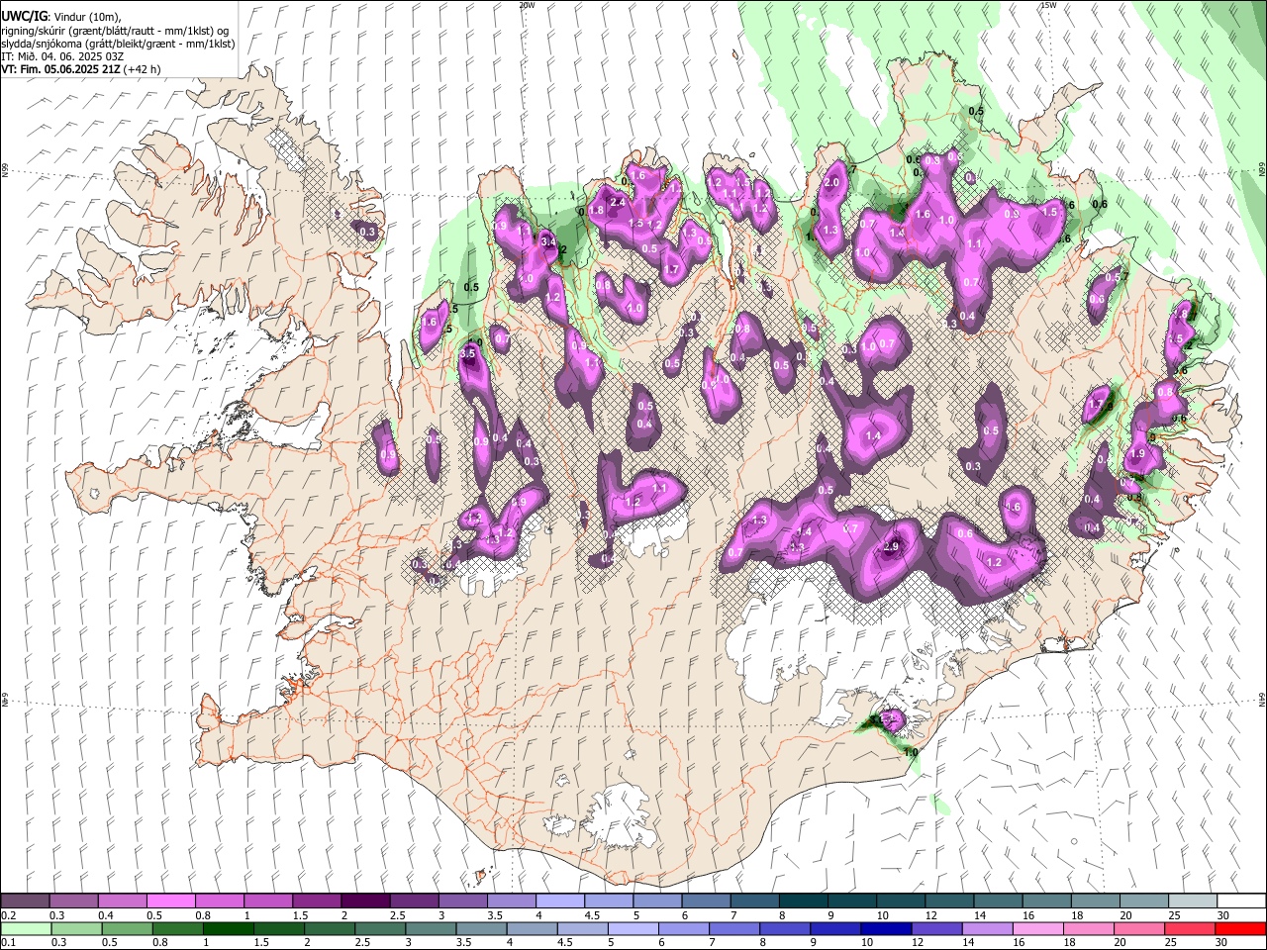Click the '2.0' precipitation value on the map
This screenshot has height=950, width=1267.
831,182
